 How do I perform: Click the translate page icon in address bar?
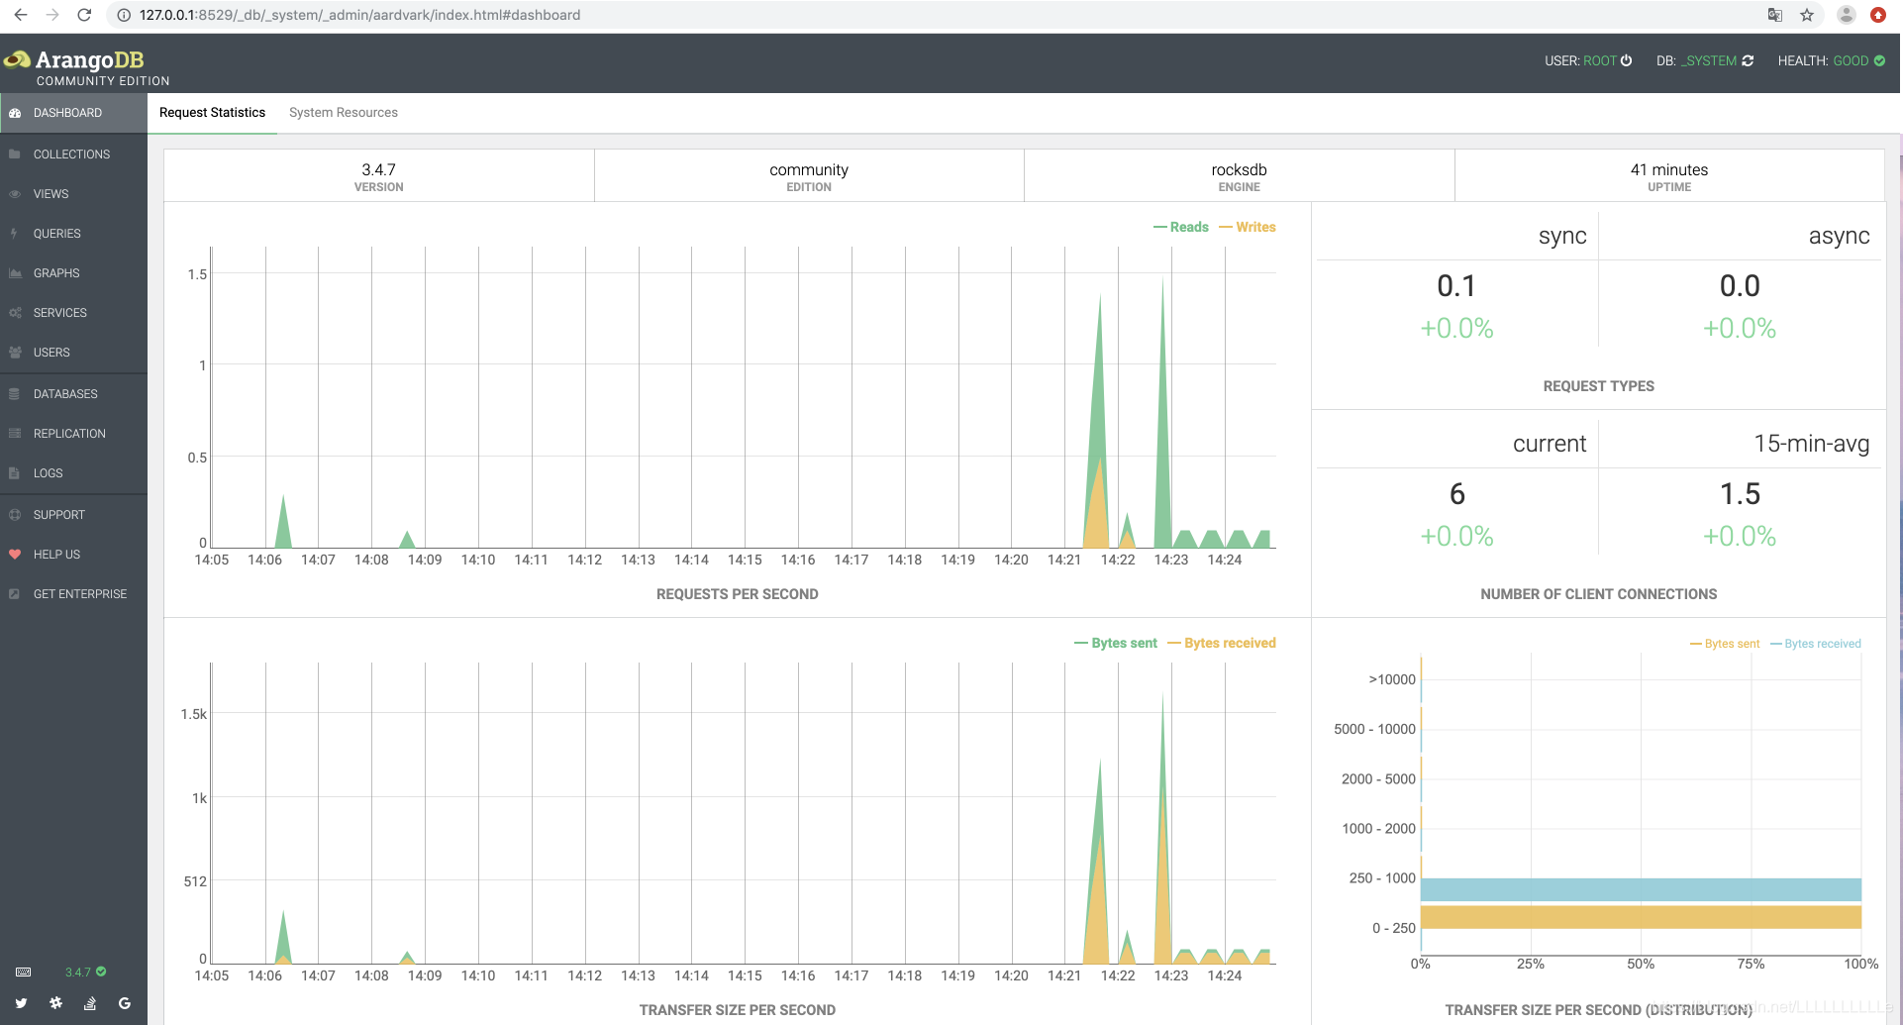[x=1775, y=15]
